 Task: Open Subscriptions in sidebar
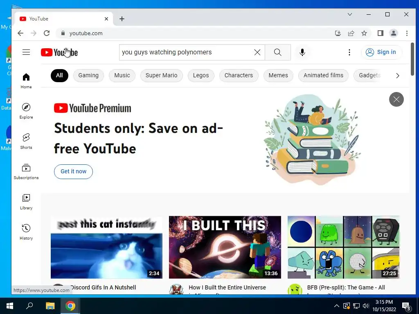[26, 171]
